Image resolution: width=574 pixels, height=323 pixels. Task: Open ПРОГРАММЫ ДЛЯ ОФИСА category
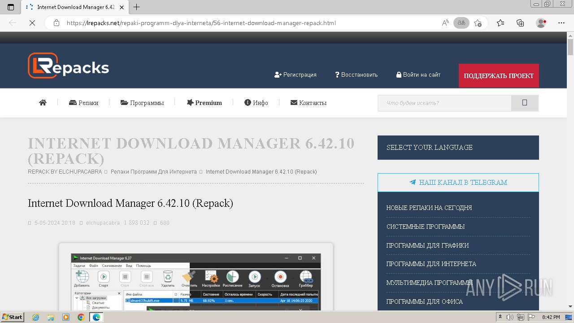point(425,301)
